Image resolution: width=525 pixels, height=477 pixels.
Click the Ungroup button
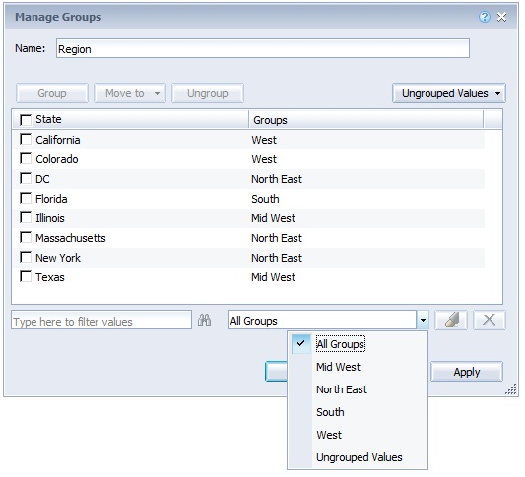pyautogui.click(x=208, y=93)
